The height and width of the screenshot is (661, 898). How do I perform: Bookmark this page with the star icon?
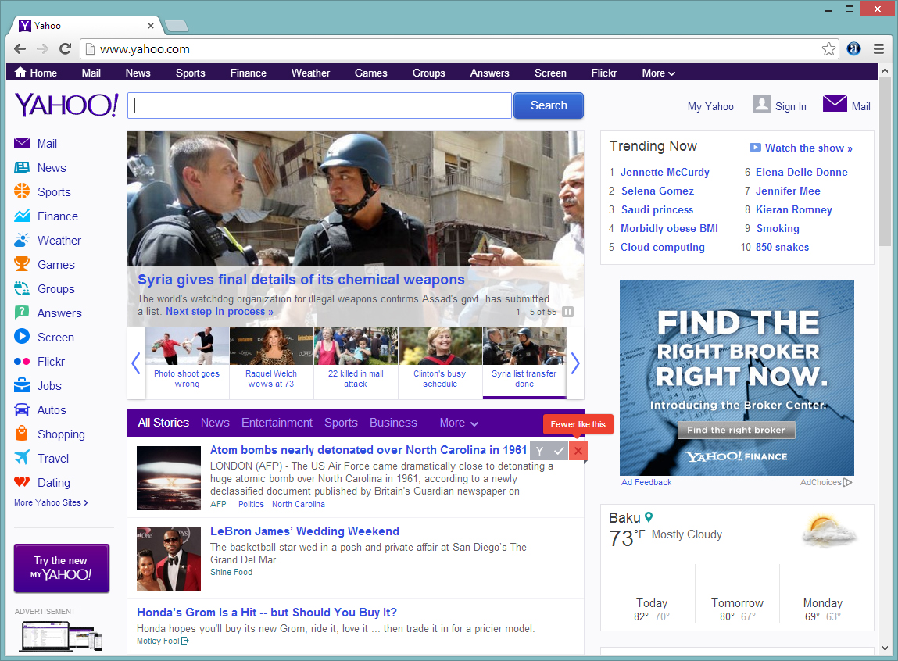[x=828, y=49]
